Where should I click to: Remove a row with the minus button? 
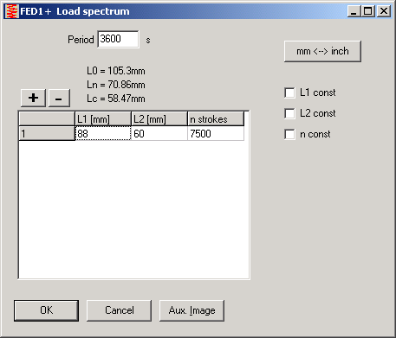[x=59, y=98]
